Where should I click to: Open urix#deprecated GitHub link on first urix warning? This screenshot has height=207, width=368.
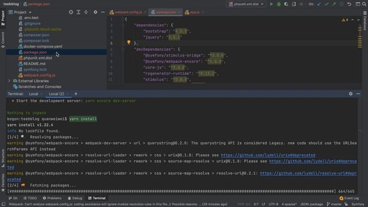(268, 155)
